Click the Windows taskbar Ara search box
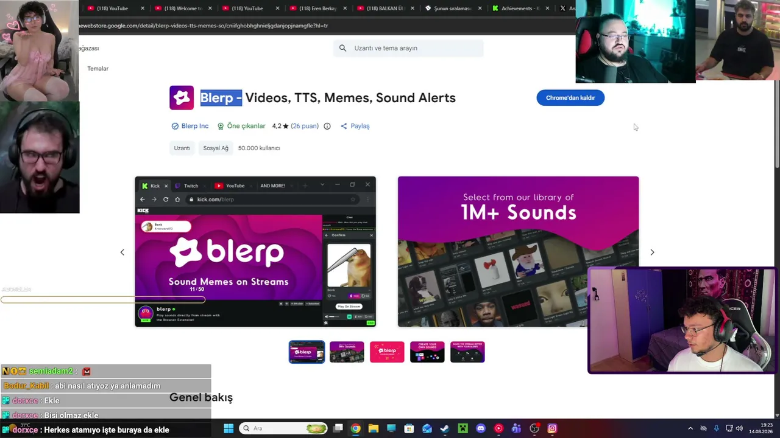This screenshot has width=780, height=438. 283,429
